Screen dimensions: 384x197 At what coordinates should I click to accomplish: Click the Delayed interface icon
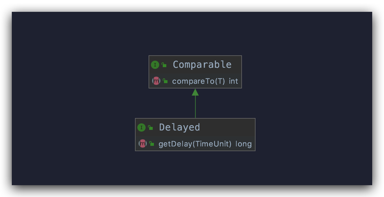[141, 127]
